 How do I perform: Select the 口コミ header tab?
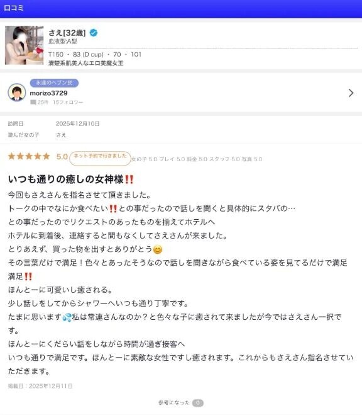14,8
